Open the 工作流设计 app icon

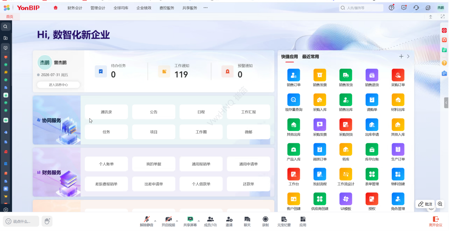pyautogui.click(x=346, y=174)
